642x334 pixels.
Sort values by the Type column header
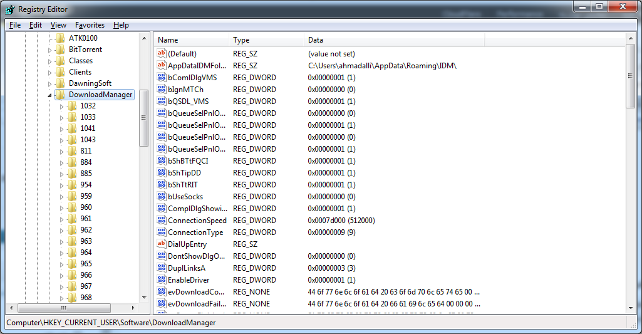point(267,40)
